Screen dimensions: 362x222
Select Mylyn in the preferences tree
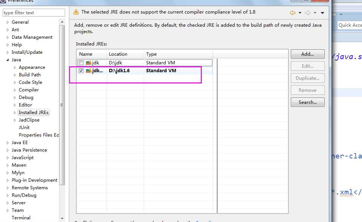coord(18,173)
